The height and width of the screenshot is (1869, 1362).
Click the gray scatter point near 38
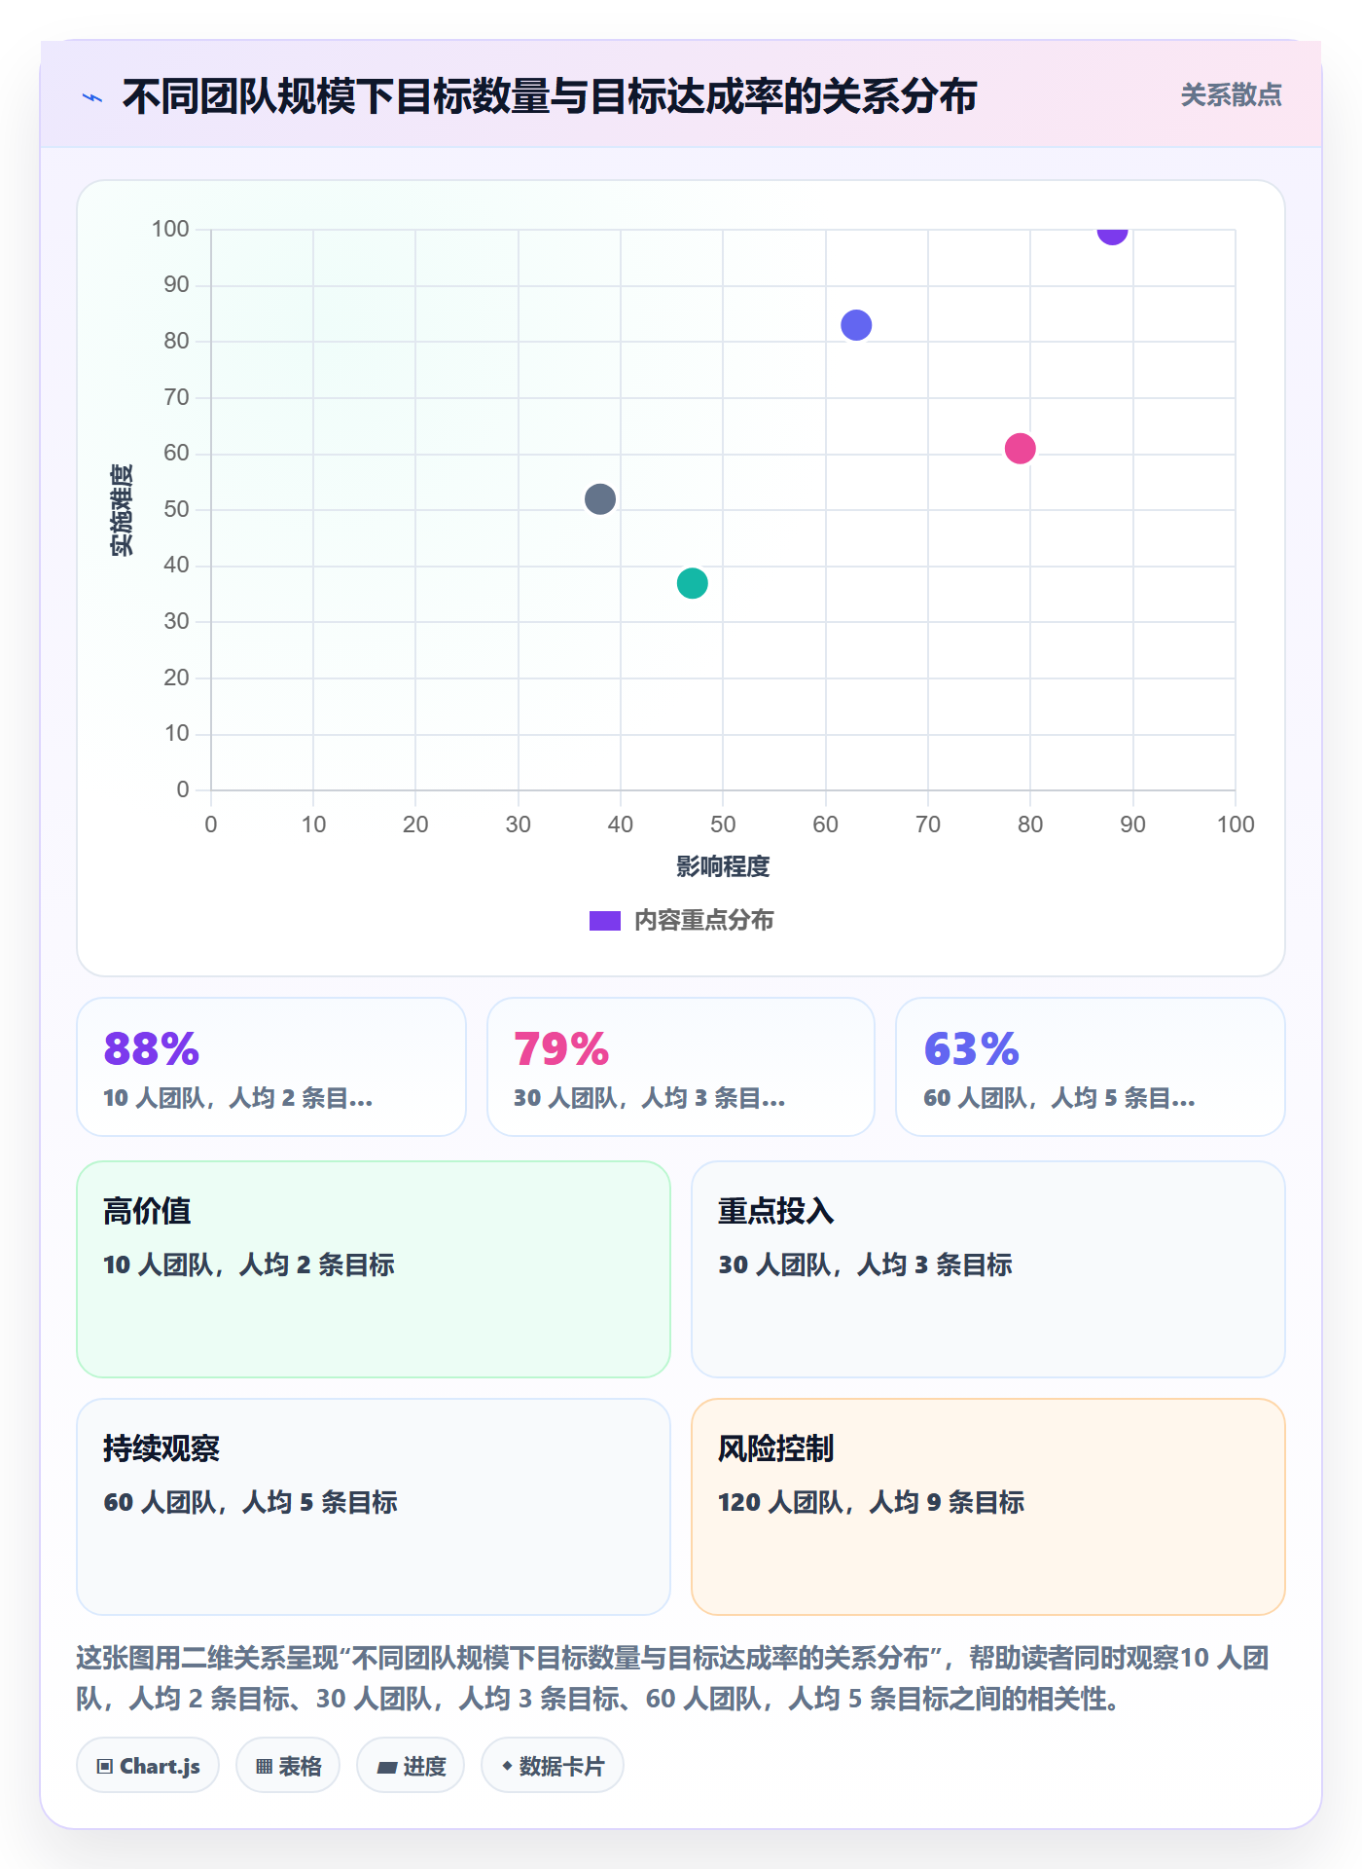[600, 499]
